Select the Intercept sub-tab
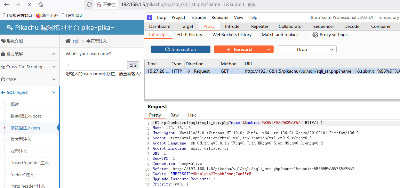This screenshot has width=400, height=188. coord(158,35)
